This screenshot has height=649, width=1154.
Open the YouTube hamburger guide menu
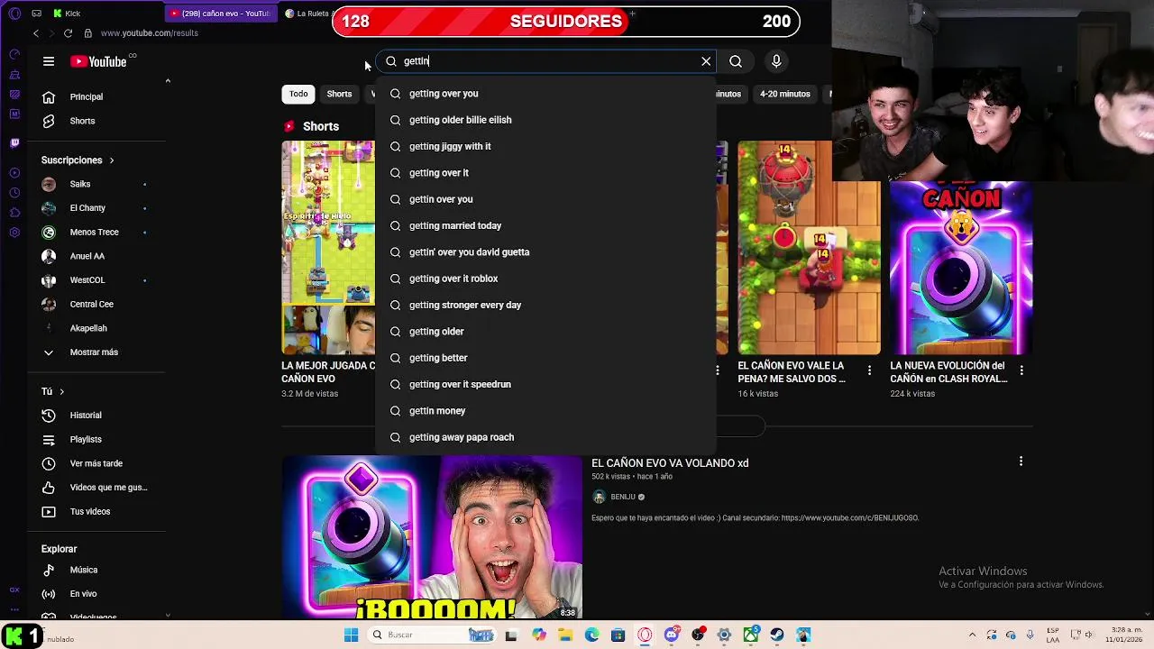(x=49, y=61)
